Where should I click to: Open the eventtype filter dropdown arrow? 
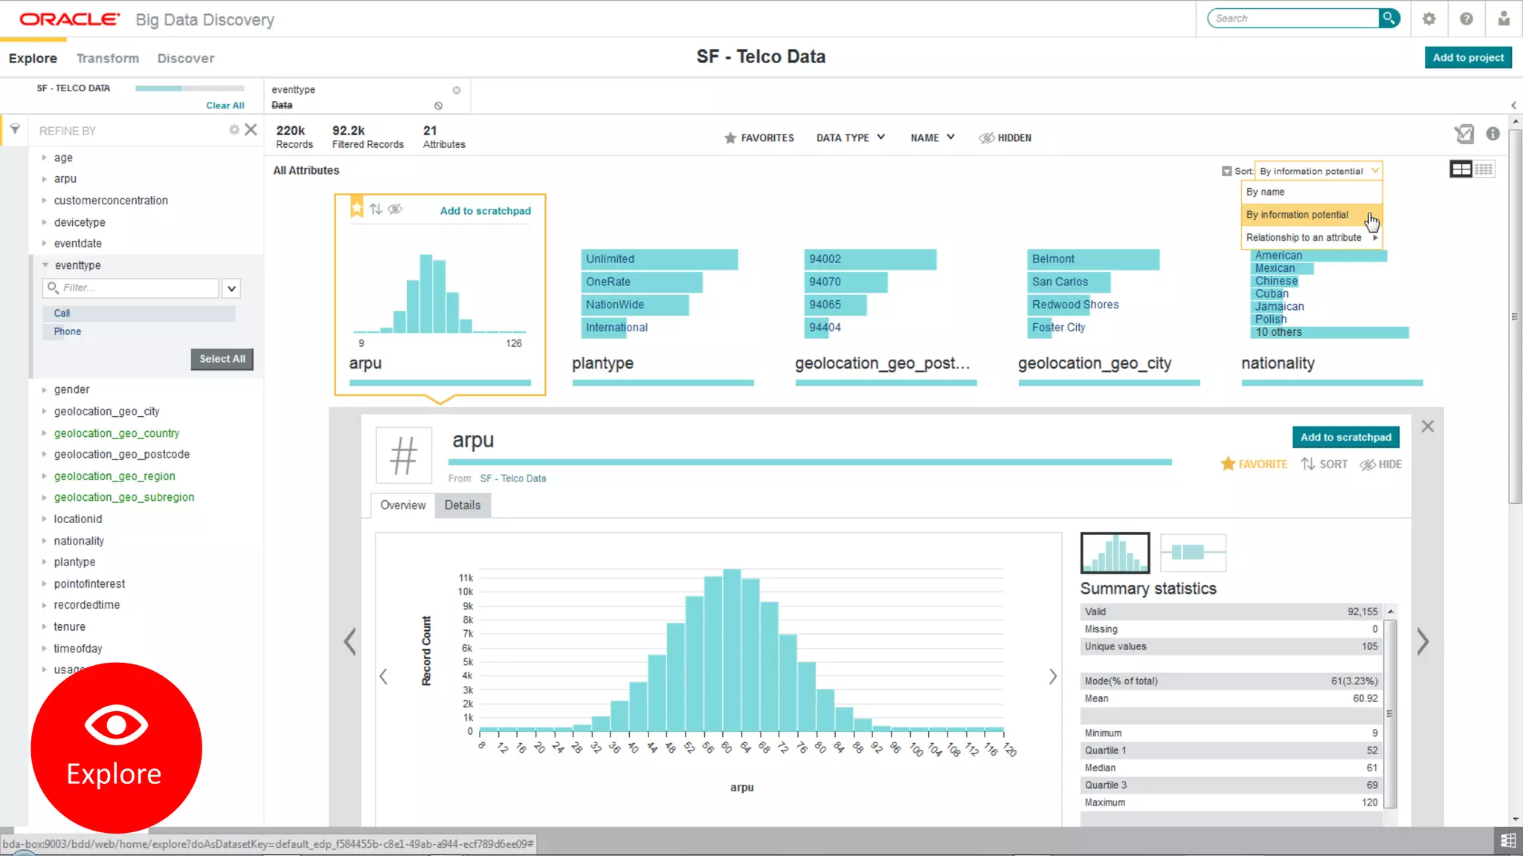click(231, 288)
